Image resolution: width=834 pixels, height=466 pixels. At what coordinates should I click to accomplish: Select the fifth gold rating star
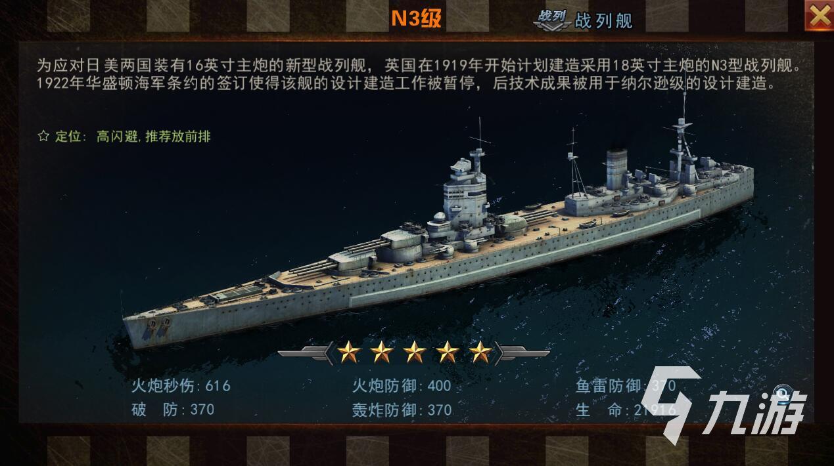pyautogui.click(x=480, y=352)
